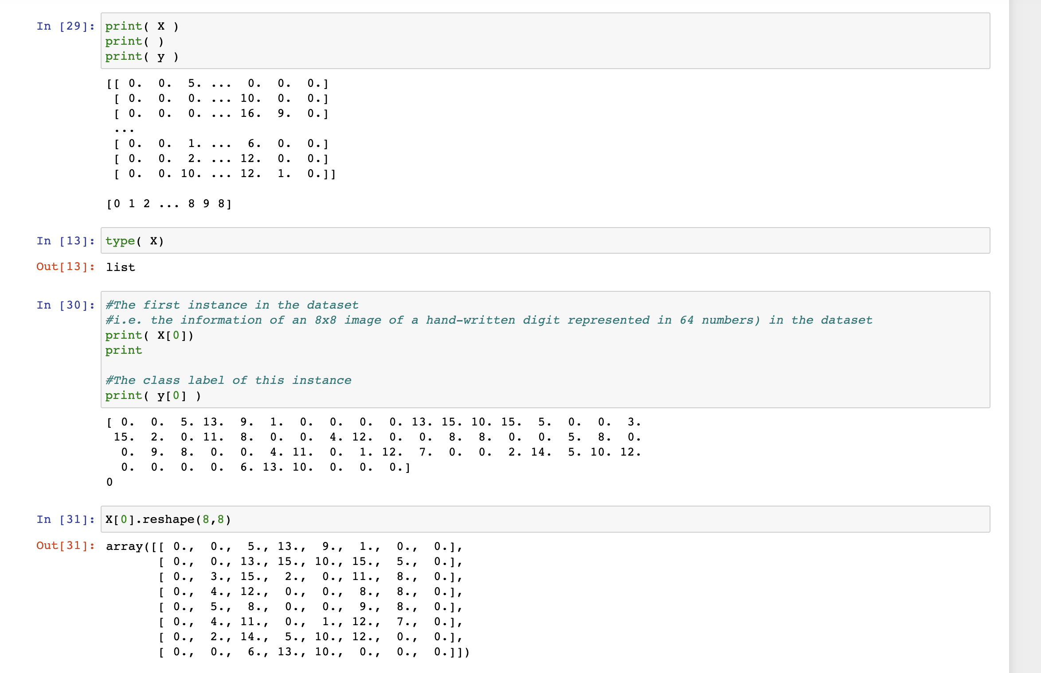
Task: Click the print( y[0] ) line
Action: point(153,395)
